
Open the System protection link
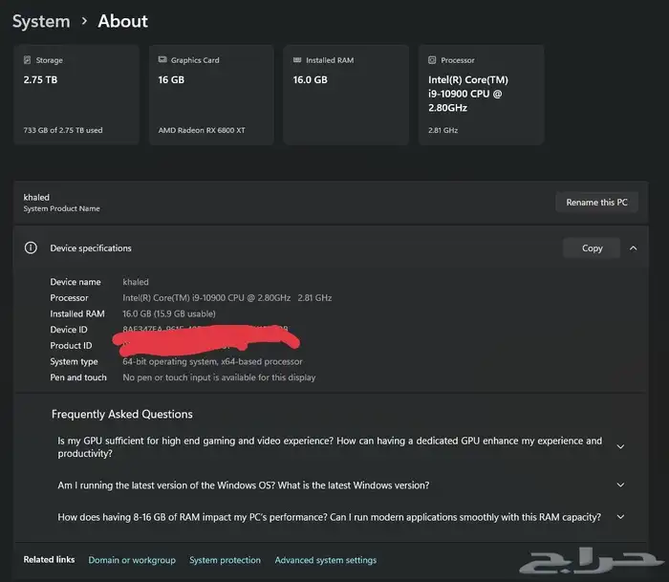[x=225, y=560]
